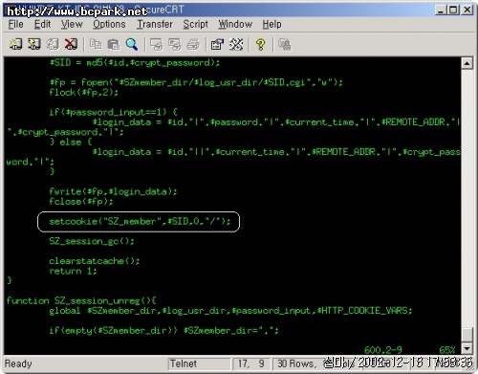Minimize the SecureCRT window

pos(441,11)
